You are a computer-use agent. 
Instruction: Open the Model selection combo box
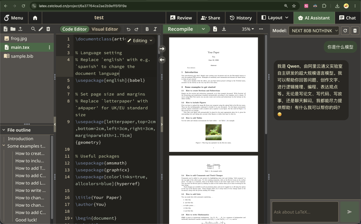coord(314,31)
